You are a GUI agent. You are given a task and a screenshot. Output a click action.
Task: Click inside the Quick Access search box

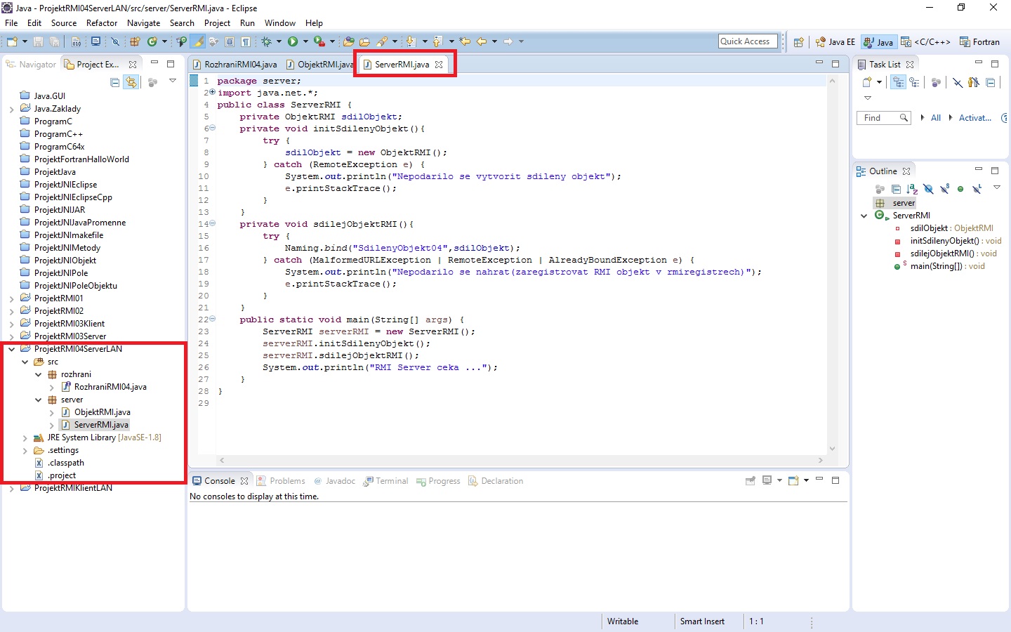(x=747, y=41)
